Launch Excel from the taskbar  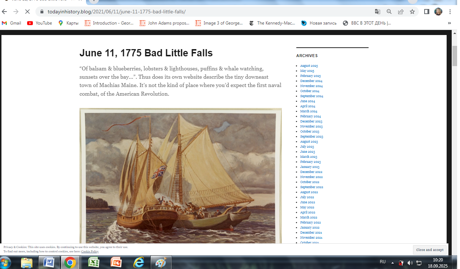click(94, 263)
